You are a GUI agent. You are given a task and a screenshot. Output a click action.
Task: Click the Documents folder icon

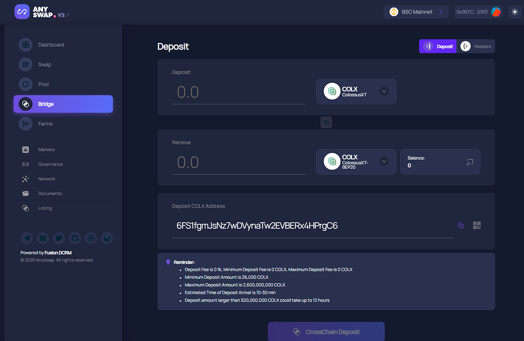coord(26,193)
